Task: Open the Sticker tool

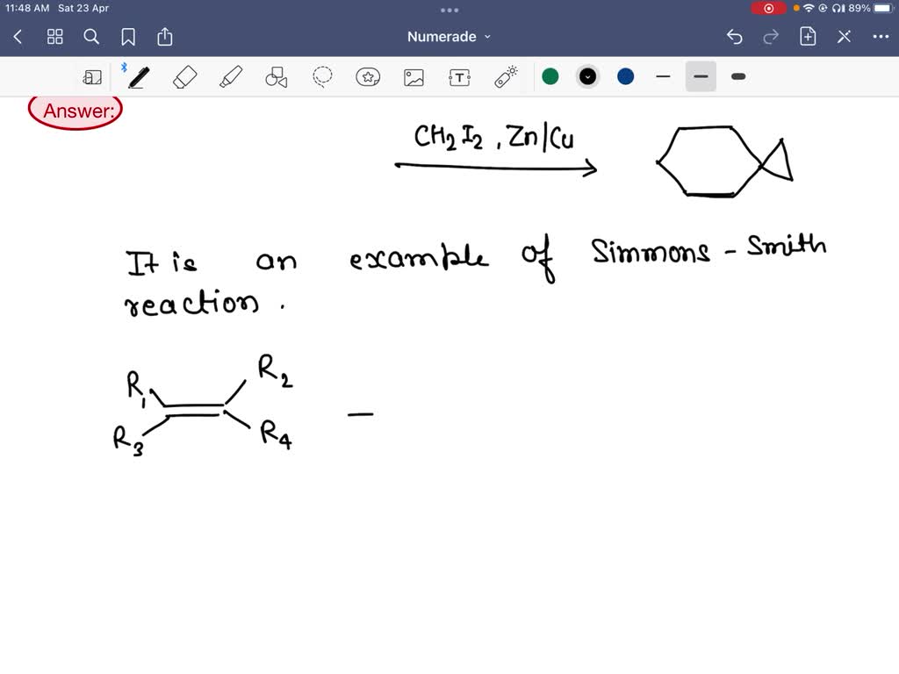Action: (367, 77)
